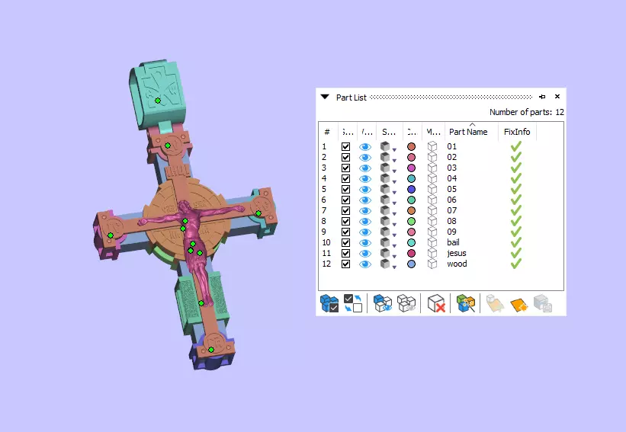Uncheck the selection checkbox for part 04
626x432 pixels.
click(345, 179)
